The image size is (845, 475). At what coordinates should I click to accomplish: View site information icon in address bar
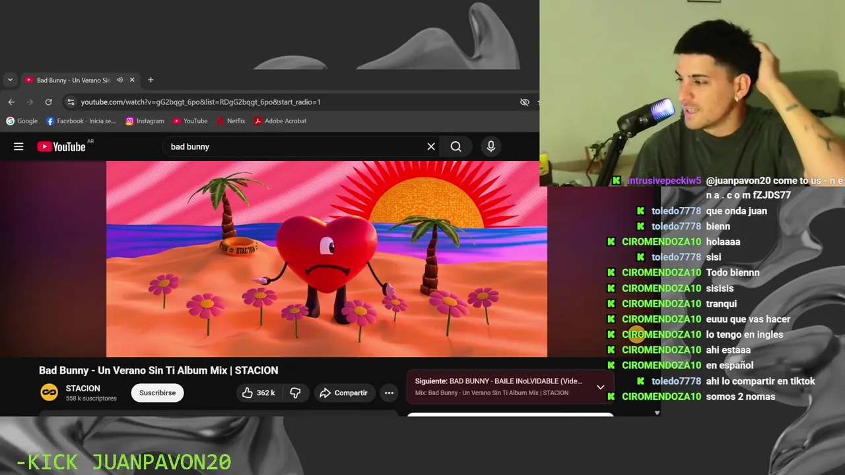71,102
